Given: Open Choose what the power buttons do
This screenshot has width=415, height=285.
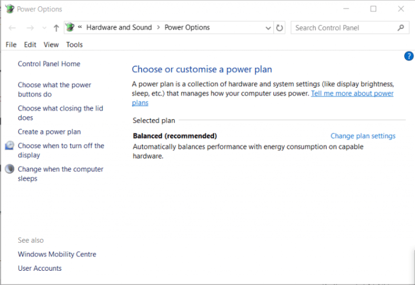Looking at the screenshot, I should (x=55, y=89).
